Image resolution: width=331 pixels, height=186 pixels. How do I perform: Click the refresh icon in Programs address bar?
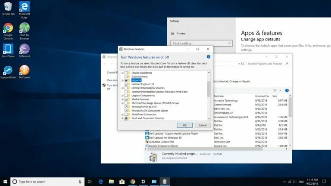pos(243,64)
